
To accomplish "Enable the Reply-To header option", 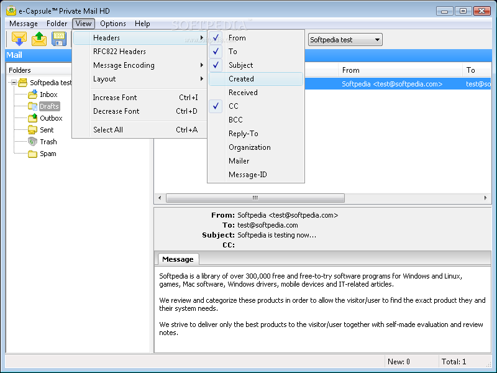I will (x=256, y=133).
